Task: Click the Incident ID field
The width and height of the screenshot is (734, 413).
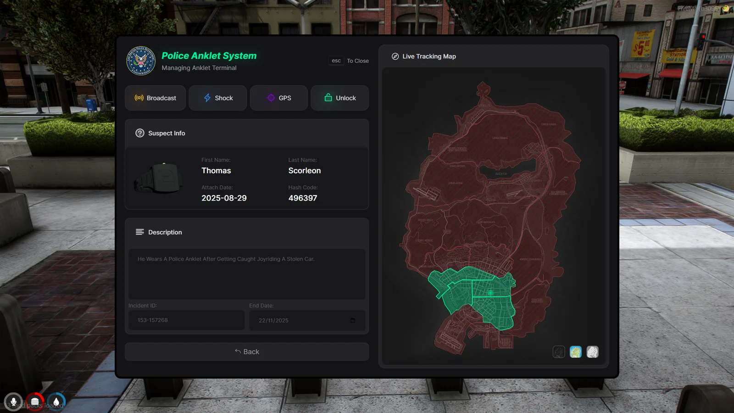Action: pyautogui.click(x=186, y=320)
